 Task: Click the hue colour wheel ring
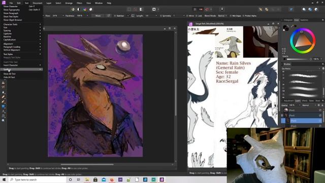[x=303, y=41]
